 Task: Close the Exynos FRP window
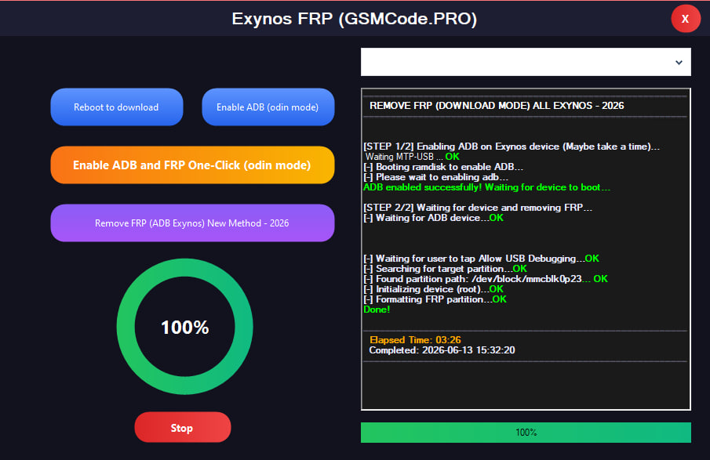pos(686,19)
